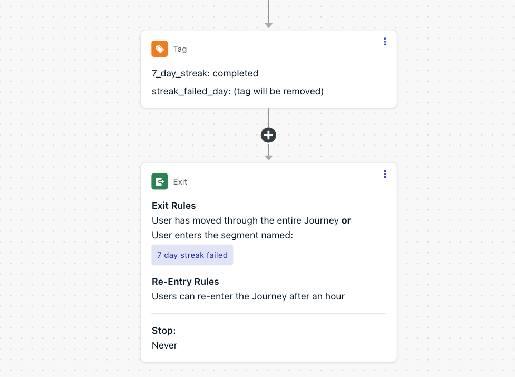
Task: Open the Tag step three-dot menu
Action: (x=385, y=42)
